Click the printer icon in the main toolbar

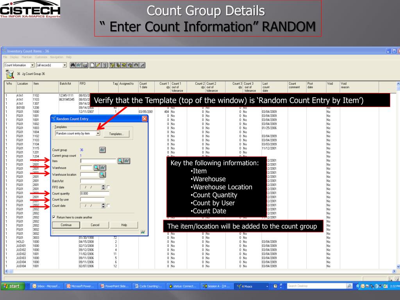[x=85, y=65]
